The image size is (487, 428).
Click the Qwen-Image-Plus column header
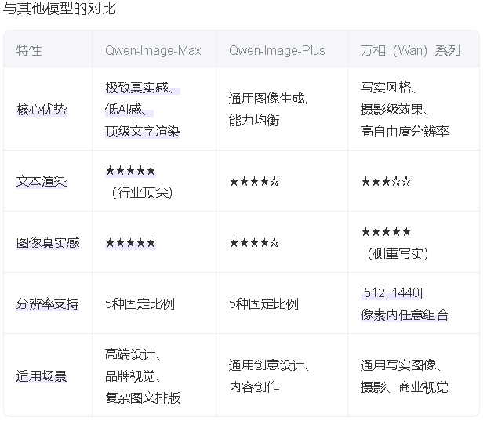[x=277, y=50]
